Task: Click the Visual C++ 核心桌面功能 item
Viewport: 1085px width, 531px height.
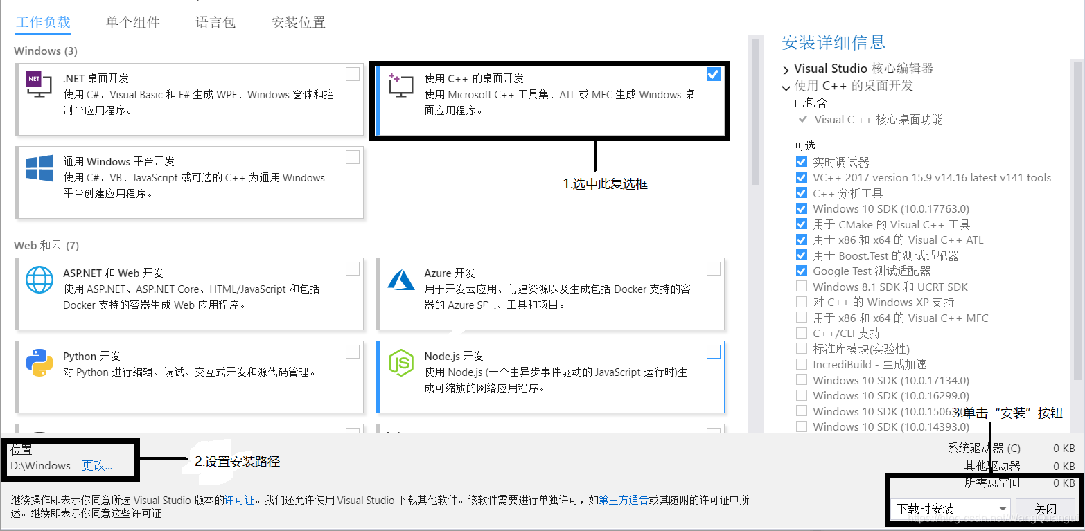Action: tap(879, 120)
